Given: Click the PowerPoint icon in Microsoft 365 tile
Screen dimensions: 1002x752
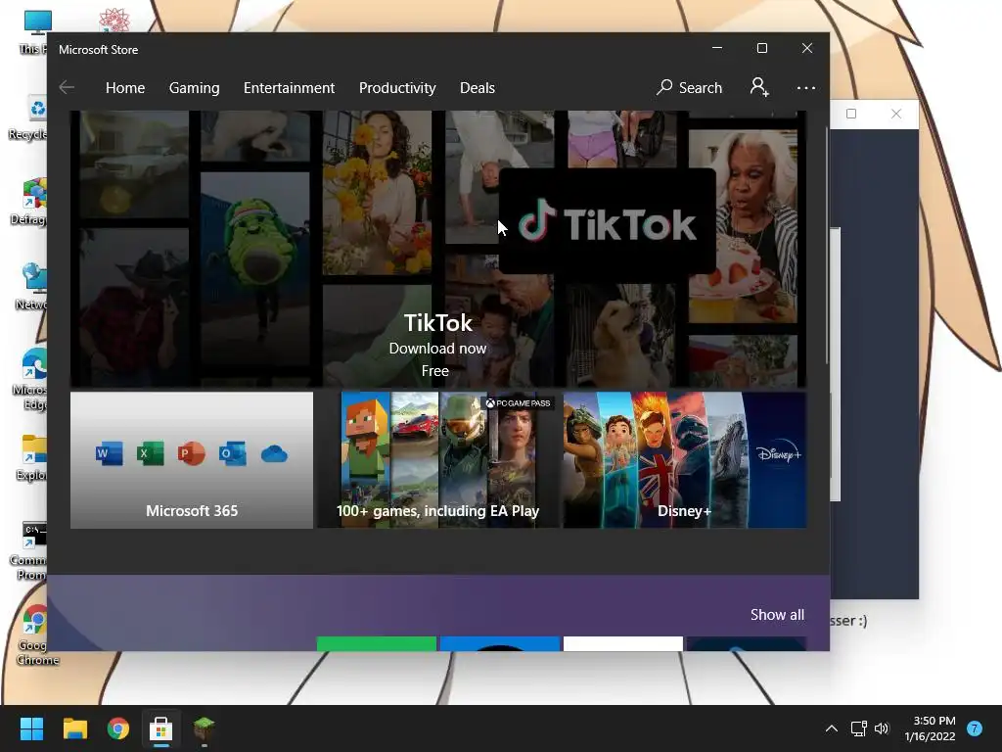Looking at the screenshot, I should 191,454.
